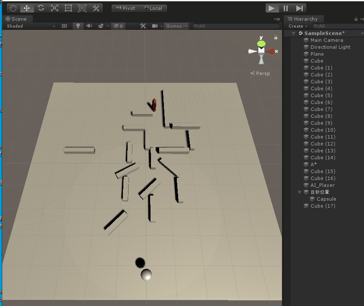Collapse the SampleScene hierarchy
The width and height of the screenshot is (364, 306).
coord(293,33)
